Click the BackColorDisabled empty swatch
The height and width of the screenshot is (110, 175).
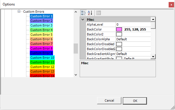click(x=119, y=44)
